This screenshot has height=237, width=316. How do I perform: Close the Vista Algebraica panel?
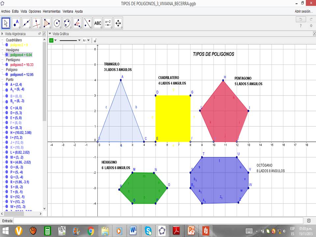[44, 33]
